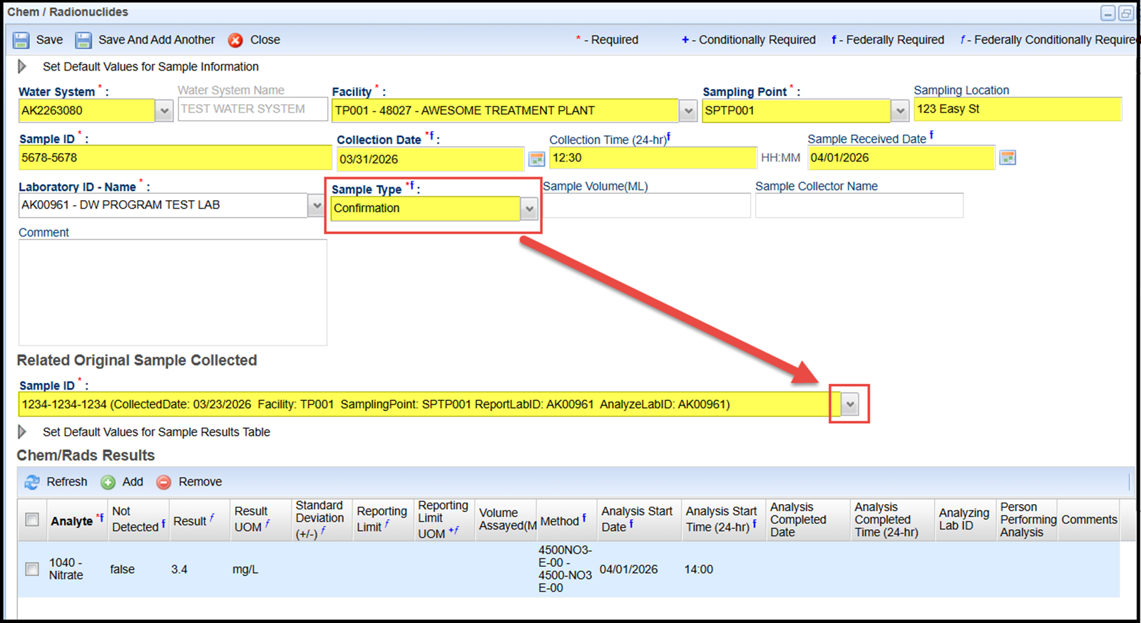The height and width of the screenshot is (623, 1141).
Task: Open the Laboratory ID - Name dropdown
Action: pos(316,206)
